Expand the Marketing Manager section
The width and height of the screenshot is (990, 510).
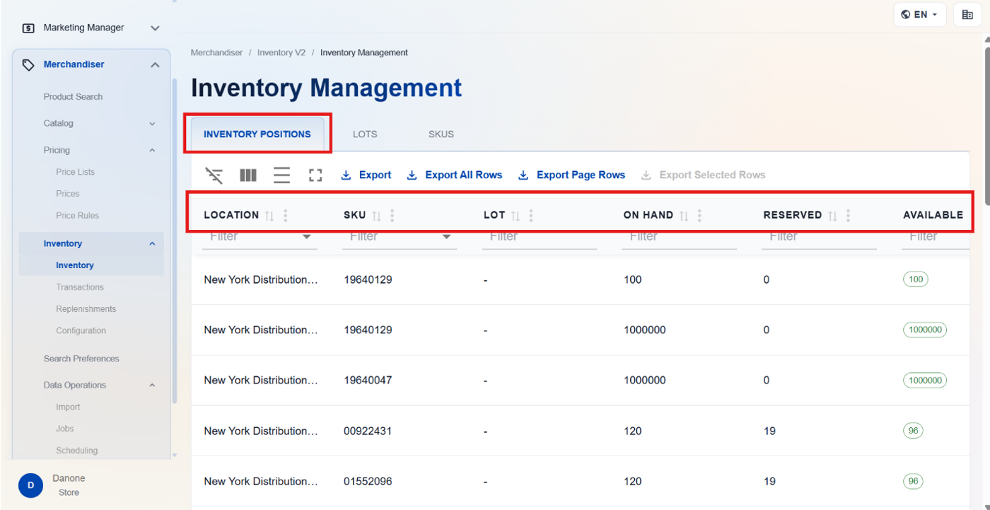[x=156, y=28]
